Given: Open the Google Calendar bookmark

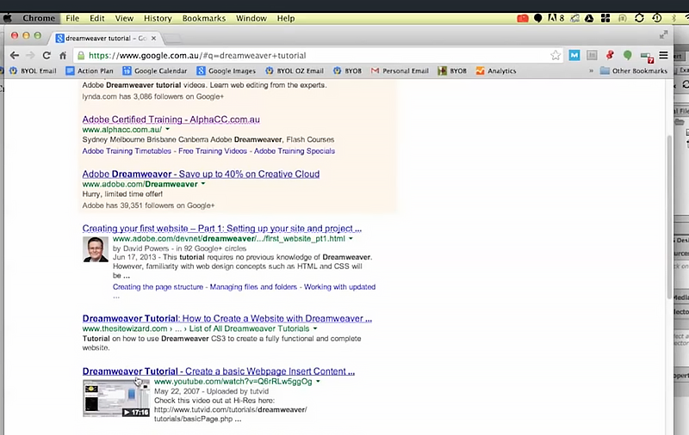Looking at the screenshot, I should click(155, 70).
